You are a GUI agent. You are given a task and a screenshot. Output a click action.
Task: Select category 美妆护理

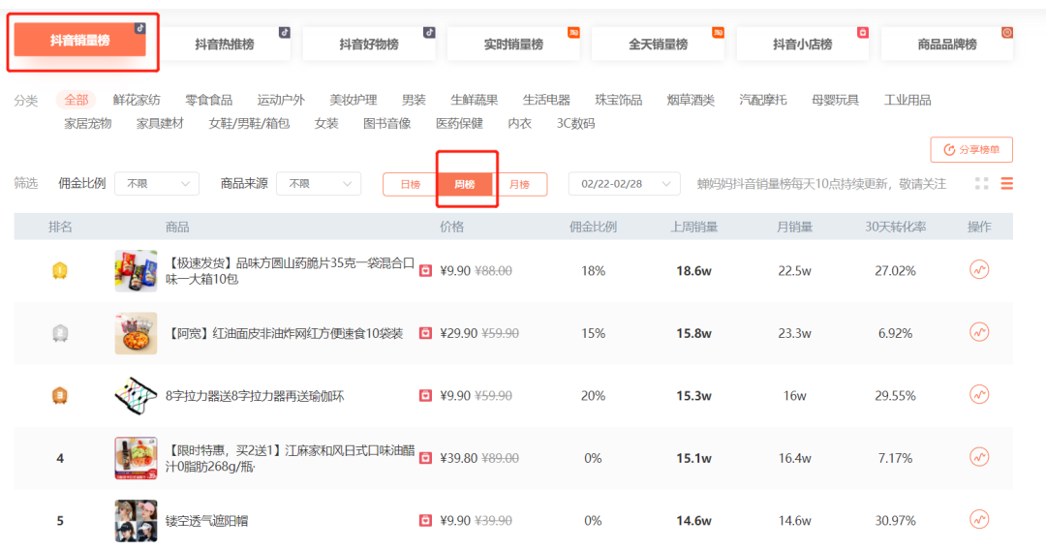[x=354, y=100]
